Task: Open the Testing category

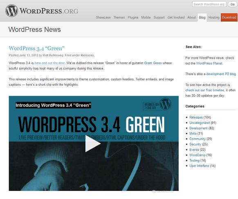Action: (x=194, y=160)
